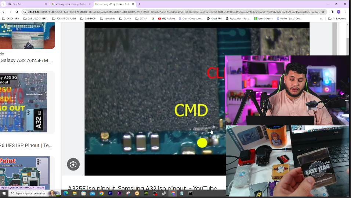This screenshot has width=351, height=198.
Task: View site information icon in address bar
Action: click(x=25, y=12)
